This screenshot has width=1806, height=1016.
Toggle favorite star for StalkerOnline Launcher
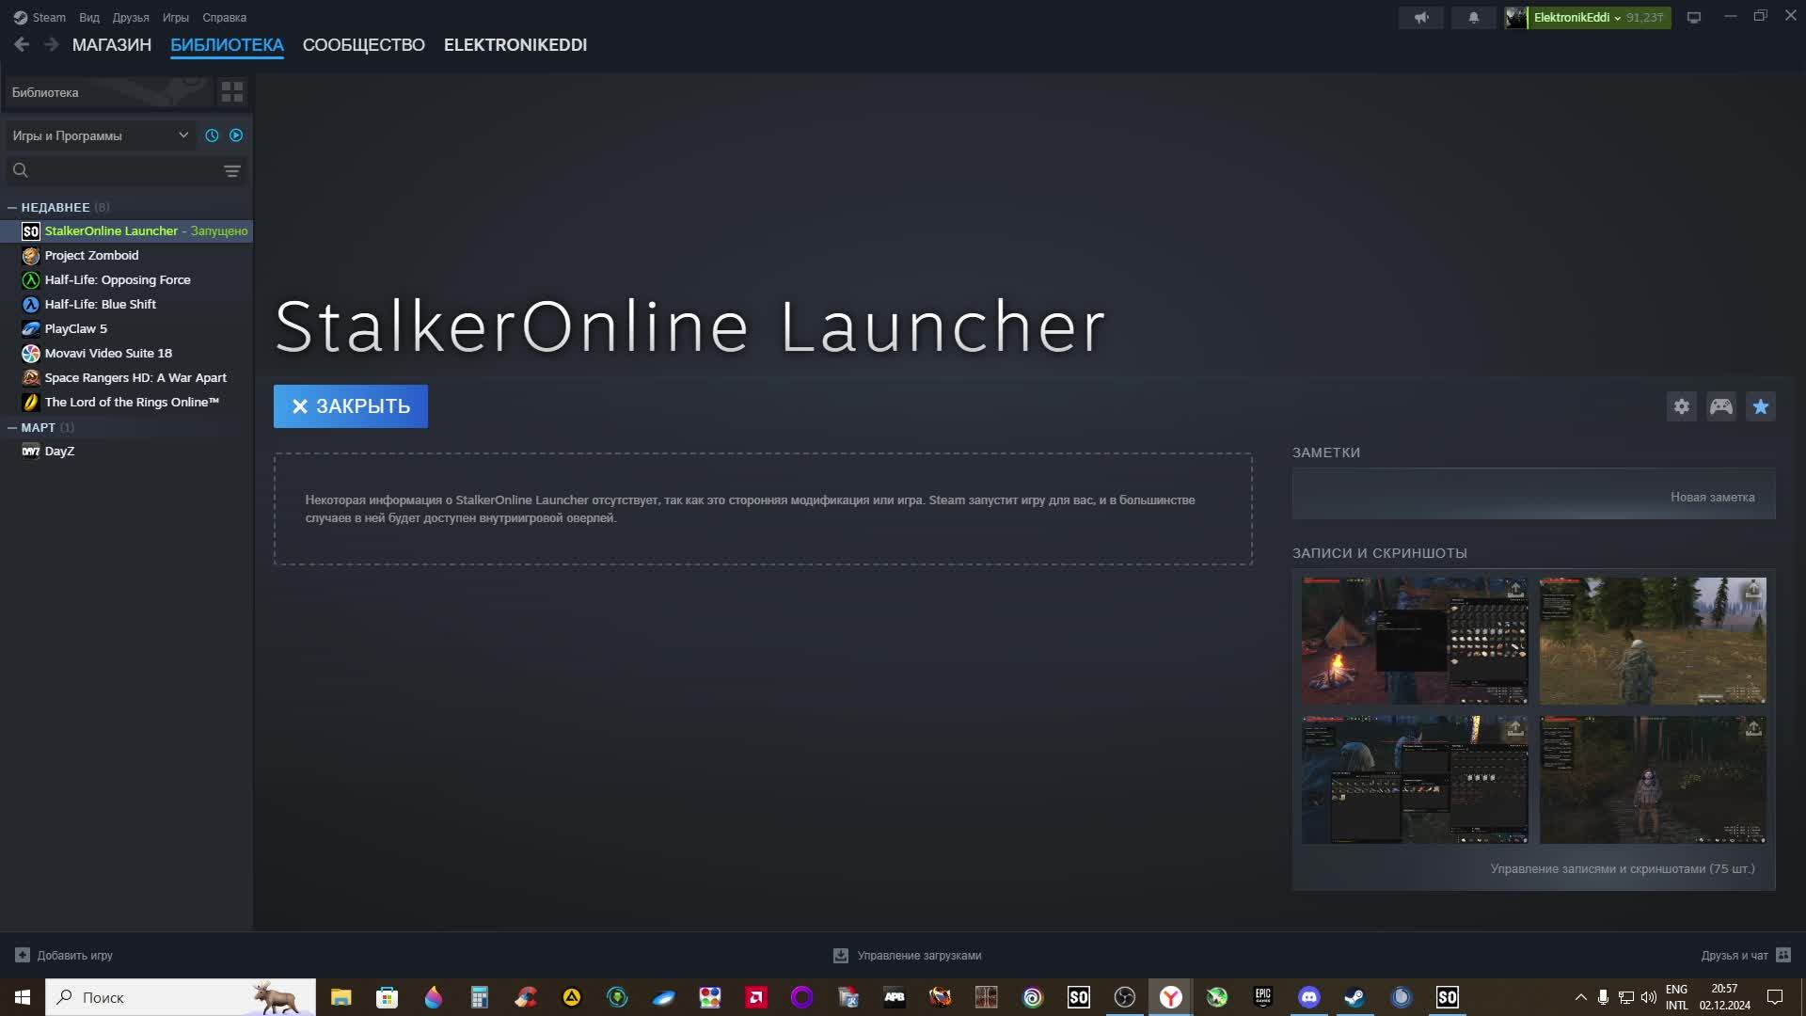tap(1760, 406)
